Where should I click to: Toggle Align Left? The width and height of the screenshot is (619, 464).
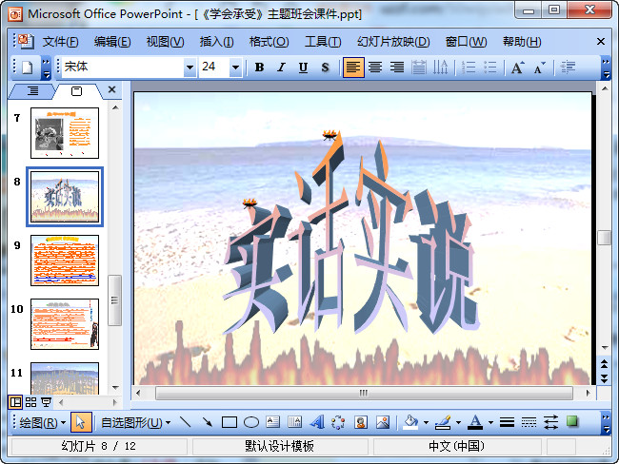[353, 68]
